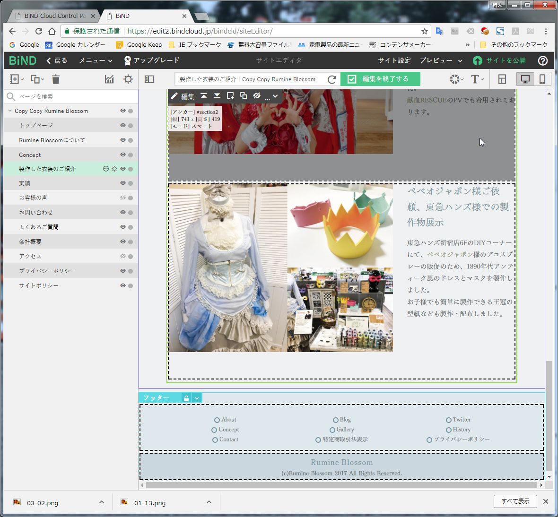Reload the page with refresh arrow in editor bar
The height and width of the screenshot is (517, 558).
[331, 79]
